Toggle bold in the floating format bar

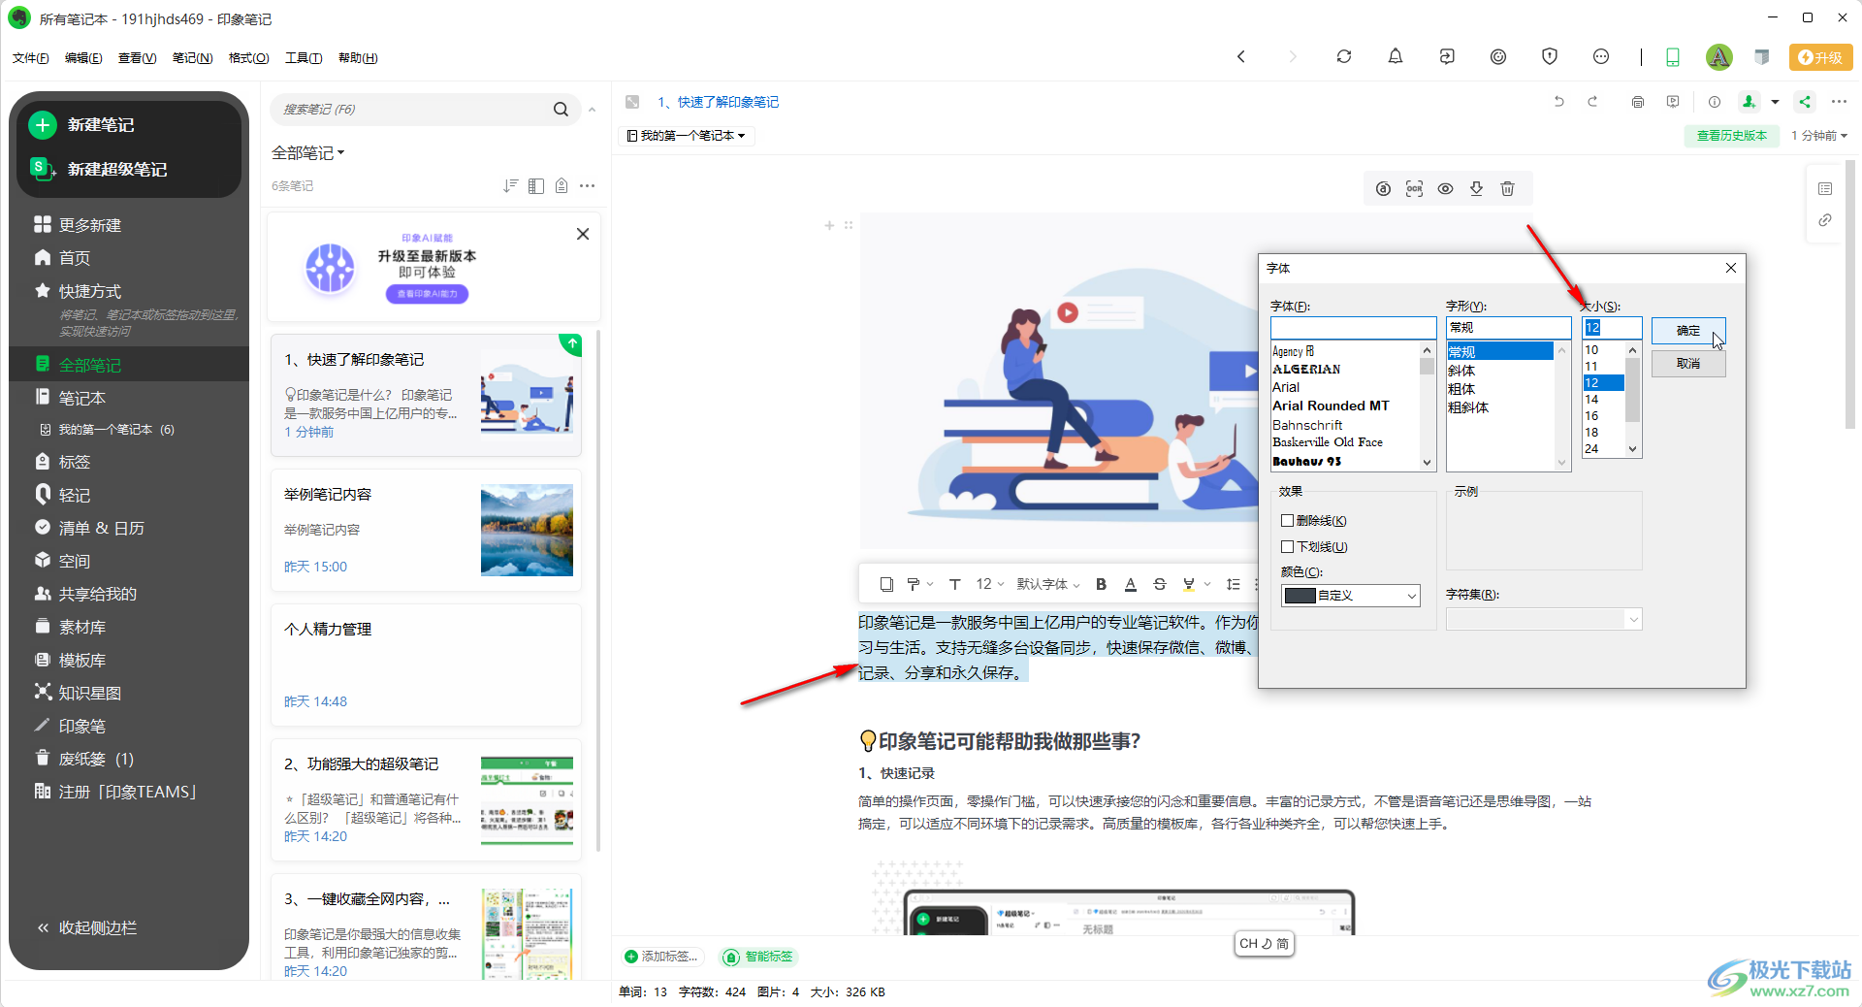pos(1101,584)
